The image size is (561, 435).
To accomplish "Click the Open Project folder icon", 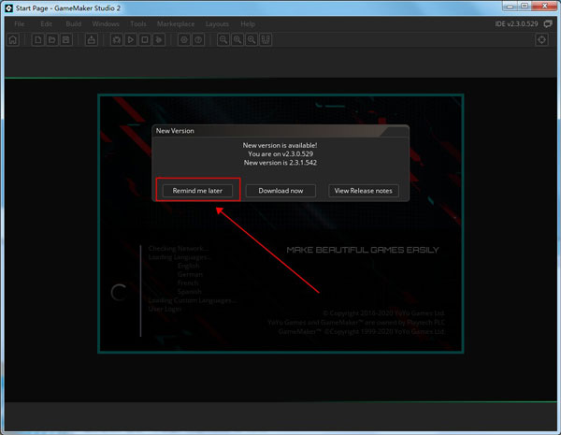I will 52,40.
